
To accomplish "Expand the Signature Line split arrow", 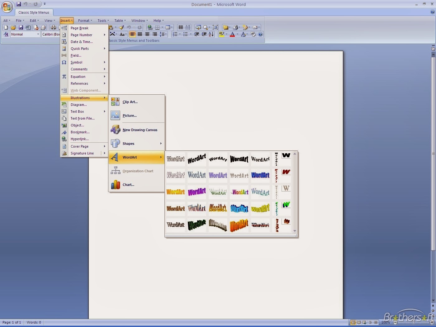I will 105,153.
